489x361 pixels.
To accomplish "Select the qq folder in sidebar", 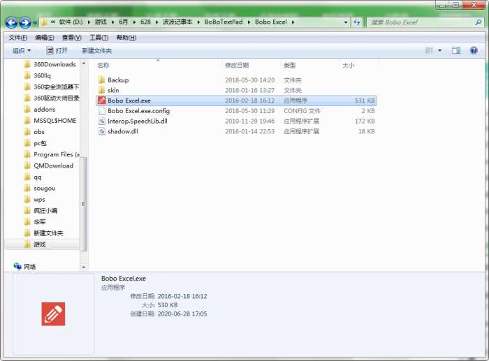I will pos(33,177).
